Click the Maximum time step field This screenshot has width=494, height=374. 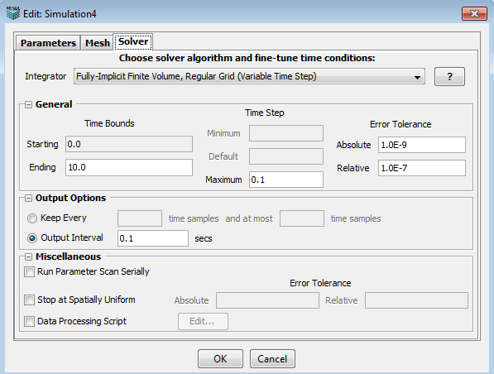click(x=286, y=180)
